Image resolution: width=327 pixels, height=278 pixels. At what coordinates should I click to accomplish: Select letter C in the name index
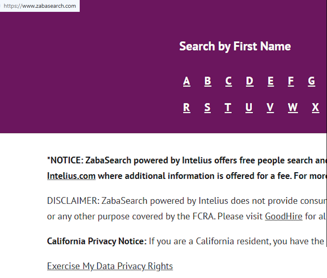click(x=228, y=81)
